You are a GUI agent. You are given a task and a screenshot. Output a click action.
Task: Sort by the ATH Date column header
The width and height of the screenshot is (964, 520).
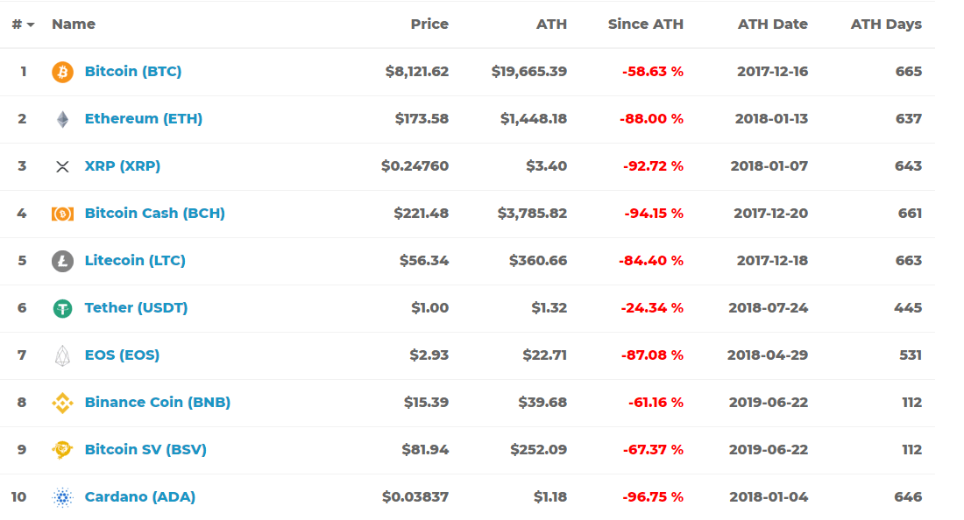(x=772, y=25)
